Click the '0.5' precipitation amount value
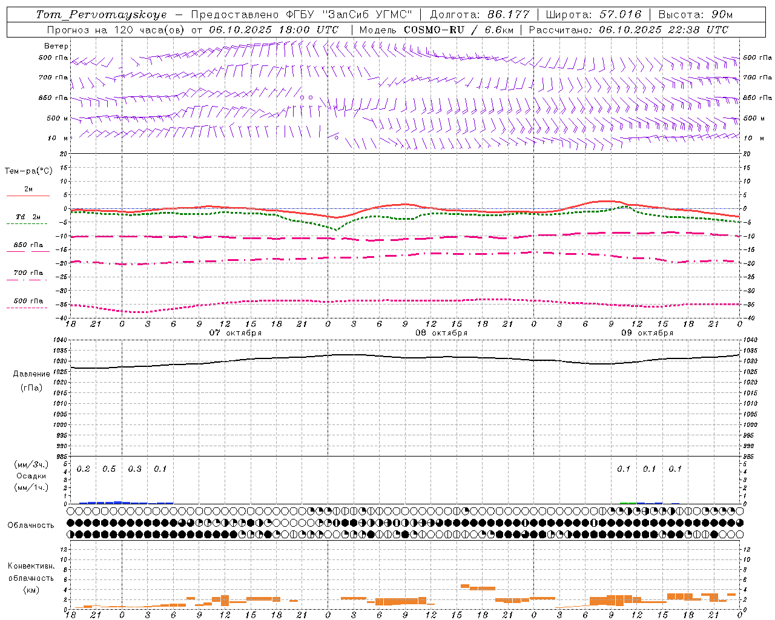Viewport: 775px width, 620px height. pyautogui.click(x=109, y=469)
